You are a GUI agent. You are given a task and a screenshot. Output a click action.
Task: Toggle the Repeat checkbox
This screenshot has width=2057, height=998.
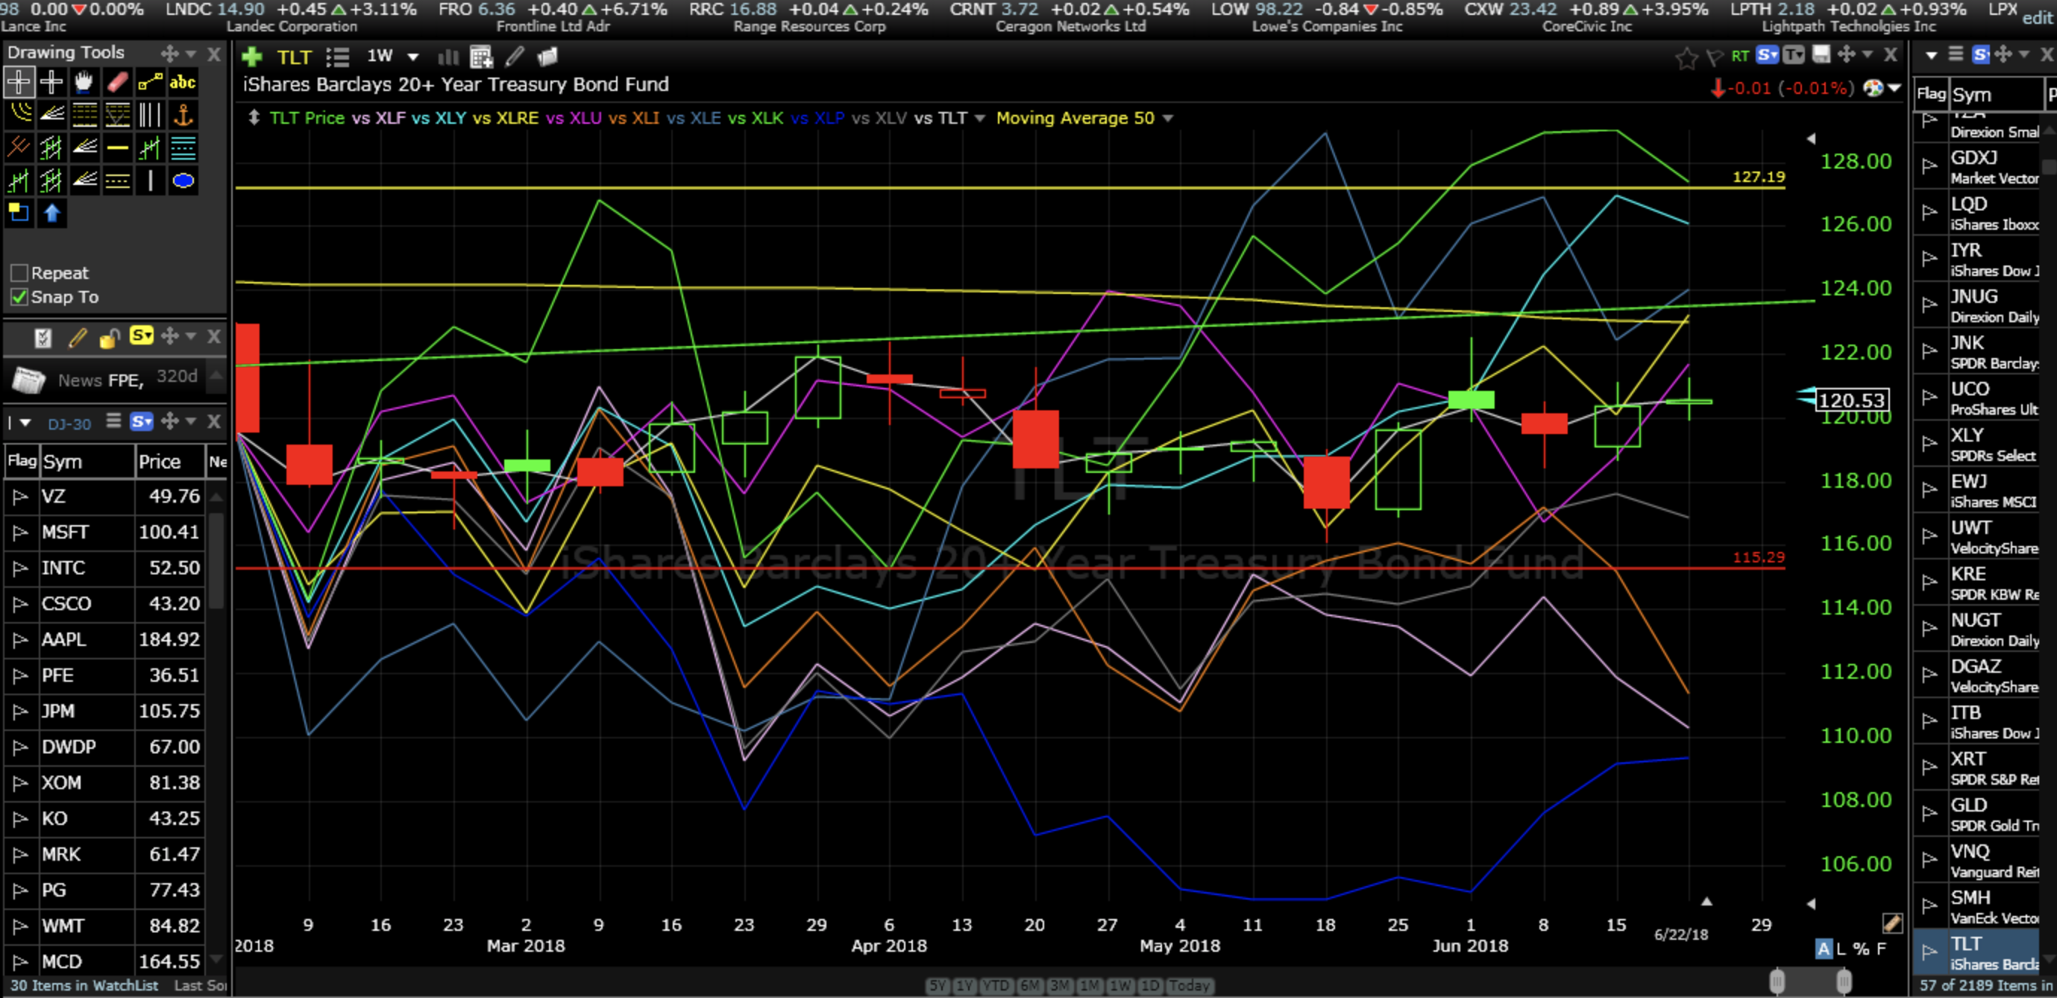pos(20,273)
